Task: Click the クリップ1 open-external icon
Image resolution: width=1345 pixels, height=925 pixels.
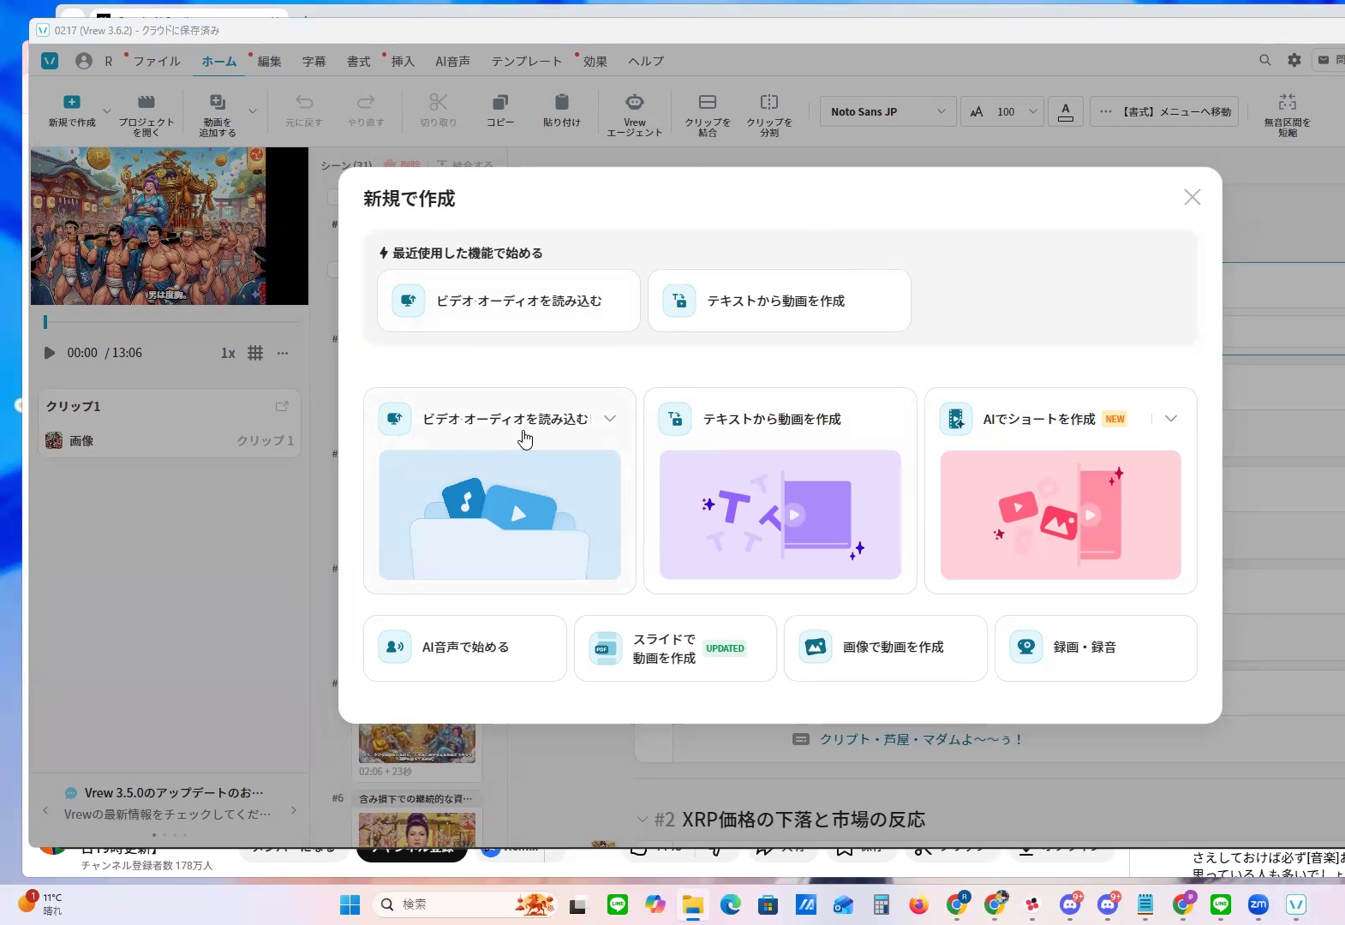Action: pos(282,406)
